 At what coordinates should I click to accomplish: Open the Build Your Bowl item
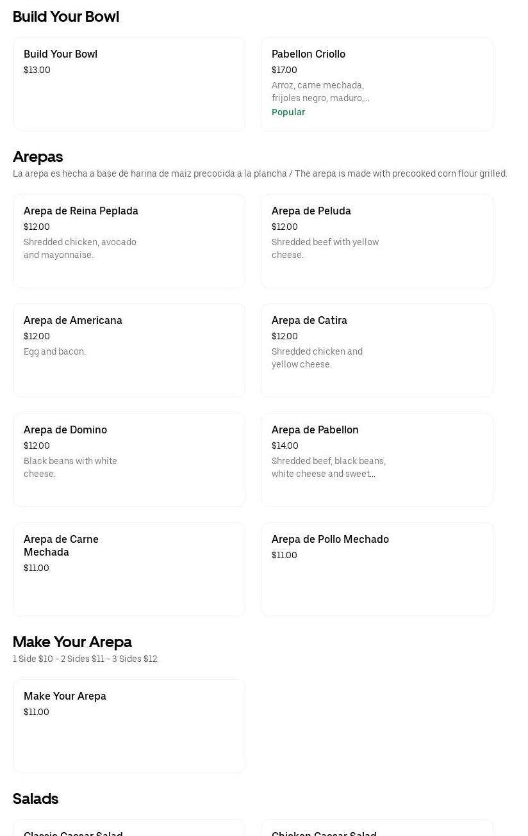129,84
